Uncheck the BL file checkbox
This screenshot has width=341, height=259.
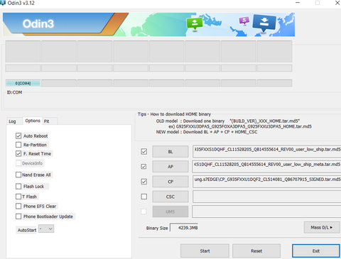[144, 151]
